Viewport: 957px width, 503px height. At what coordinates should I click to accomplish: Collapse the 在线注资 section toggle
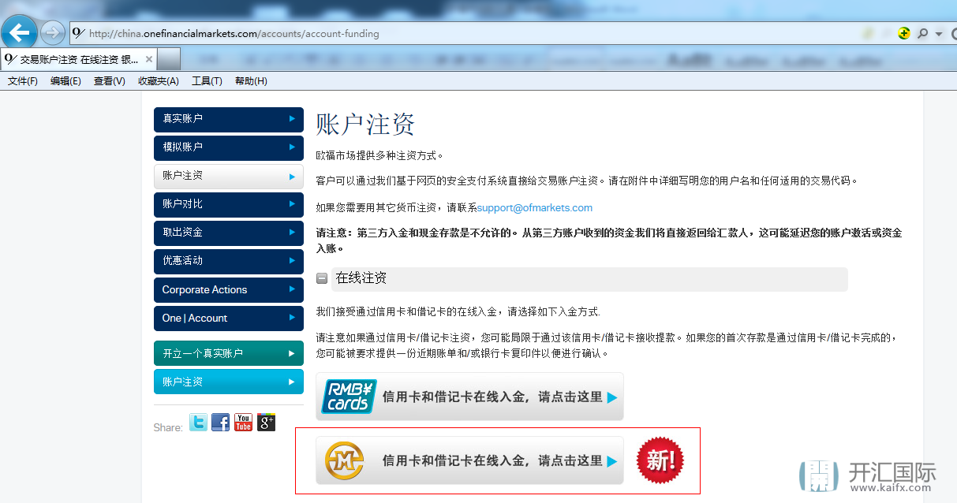322,278
